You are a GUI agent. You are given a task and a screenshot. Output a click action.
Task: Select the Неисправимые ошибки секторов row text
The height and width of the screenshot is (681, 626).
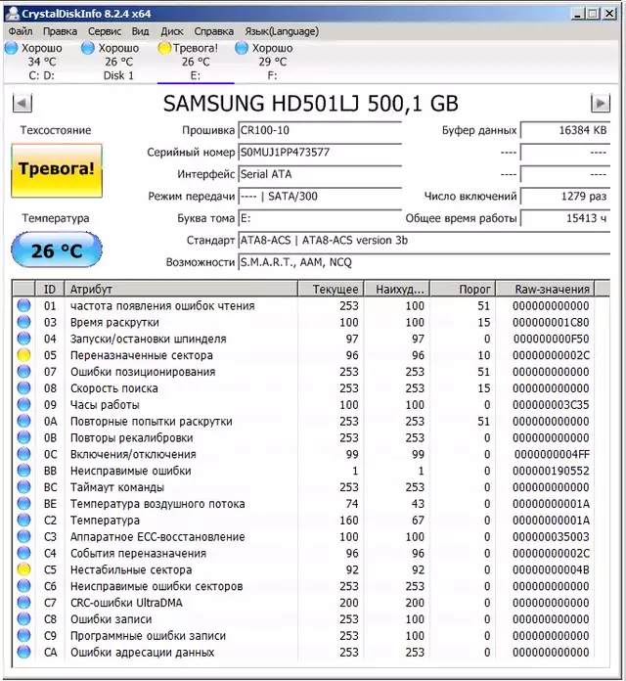(x=156, y=586)
